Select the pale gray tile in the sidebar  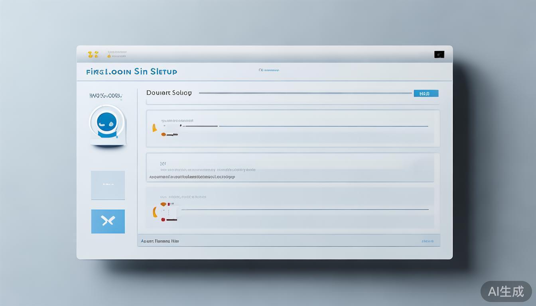(108, 185)
